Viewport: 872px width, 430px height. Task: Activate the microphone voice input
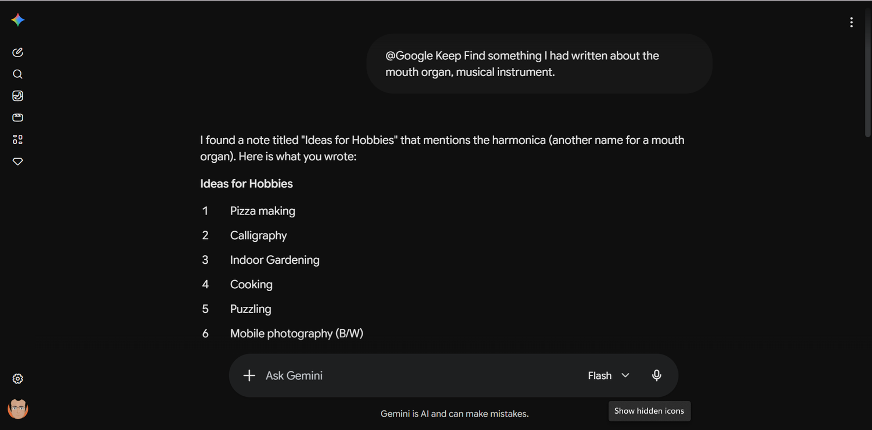click(x=656, y=375)
